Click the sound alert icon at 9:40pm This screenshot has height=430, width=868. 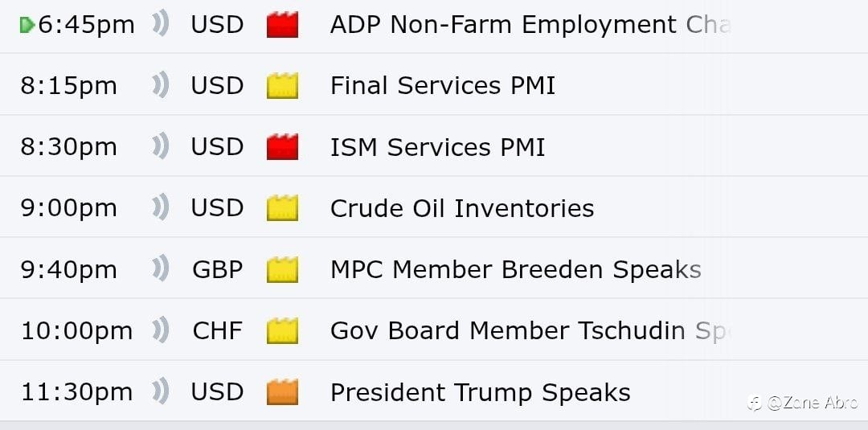161,269
